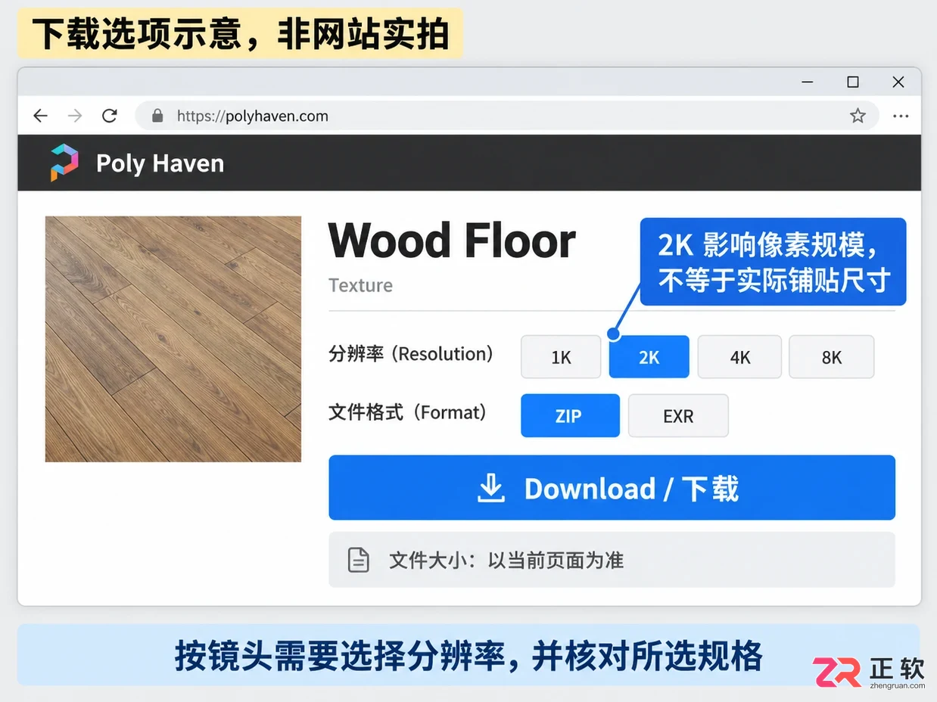Click the 分辨率 (Resolution) label

(x=411, y=353)
